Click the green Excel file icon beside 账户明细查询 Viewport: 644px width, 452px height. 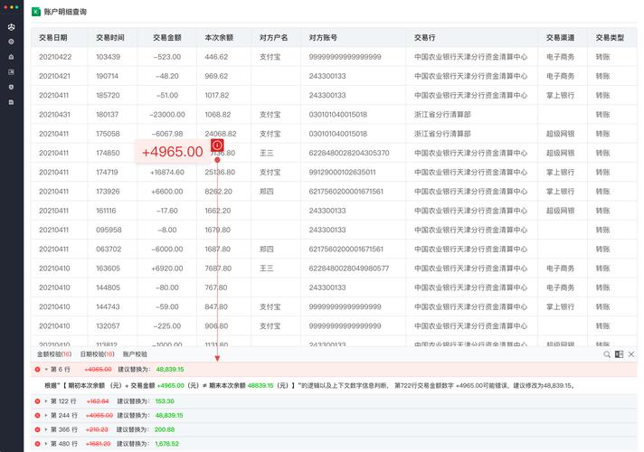click(x=36, y=12)
